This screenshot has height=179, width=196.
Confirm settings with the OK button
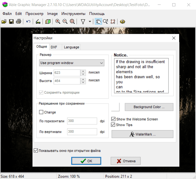pos(86,161)
